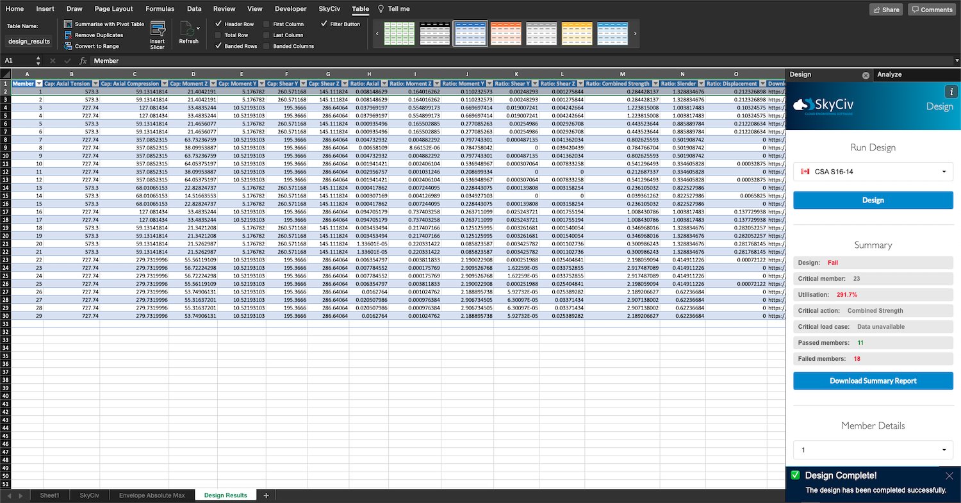
Task: Select the grey table style swatch
Action: click(x=541, y=33)
